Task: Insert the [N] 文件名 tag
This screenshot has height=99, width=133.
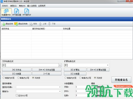Action: pos(17,70)
